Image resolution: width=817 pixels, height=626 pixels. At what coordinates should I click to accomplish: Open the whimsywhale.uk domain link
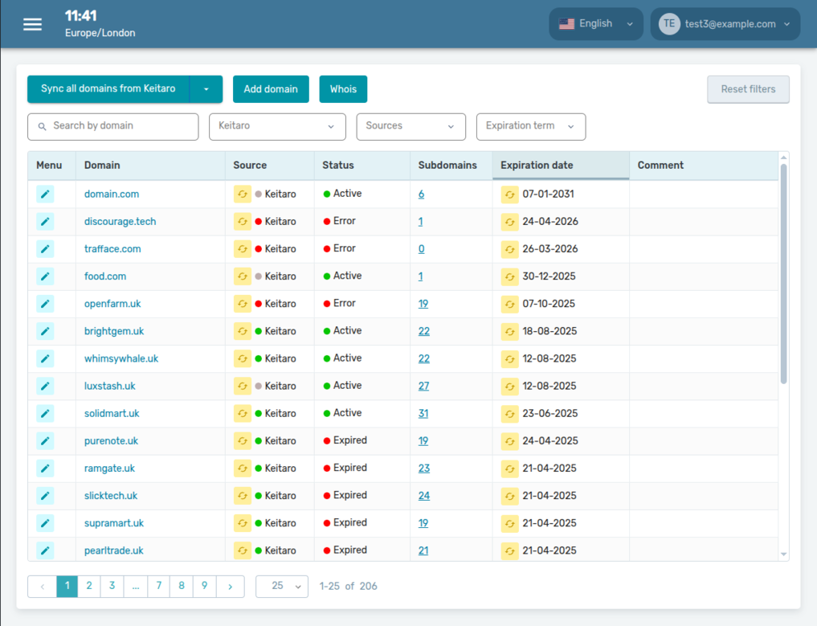click(121, 358)
